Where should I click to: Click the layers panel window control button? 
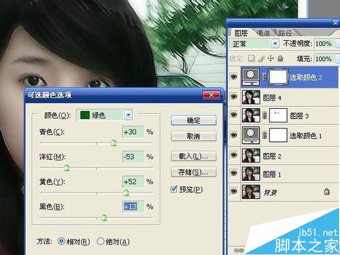pos(335,22)
